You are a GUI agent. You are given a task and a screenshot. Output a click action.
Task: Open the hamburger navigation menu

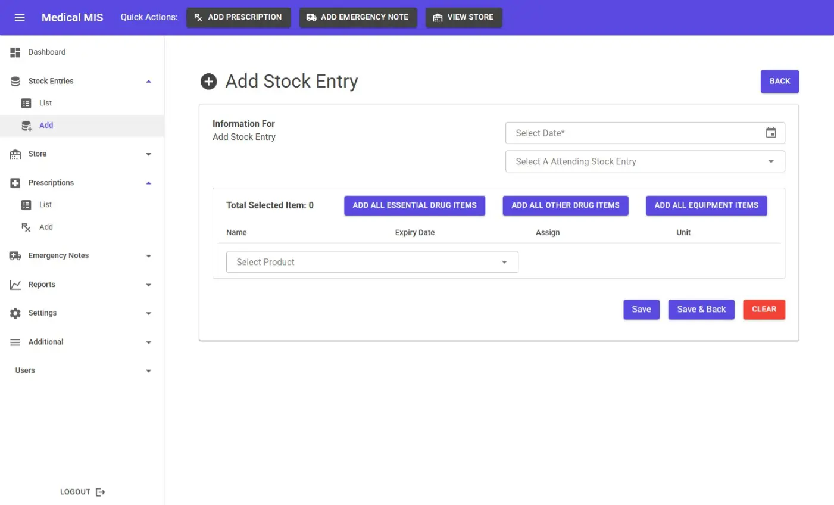(20, 17)
